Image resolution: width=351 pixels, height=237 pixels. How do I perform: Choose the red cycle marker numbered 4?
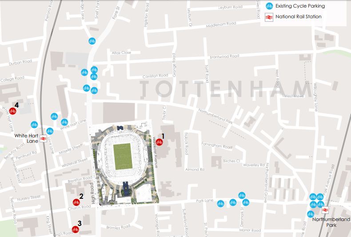coord(13,111)
